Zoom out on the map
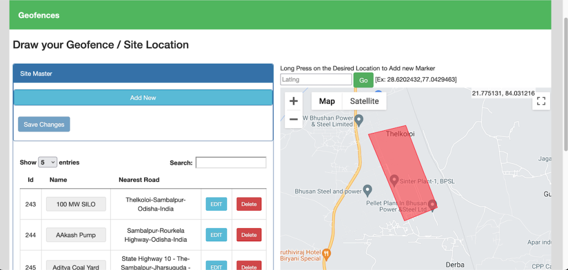 point(293,119)
